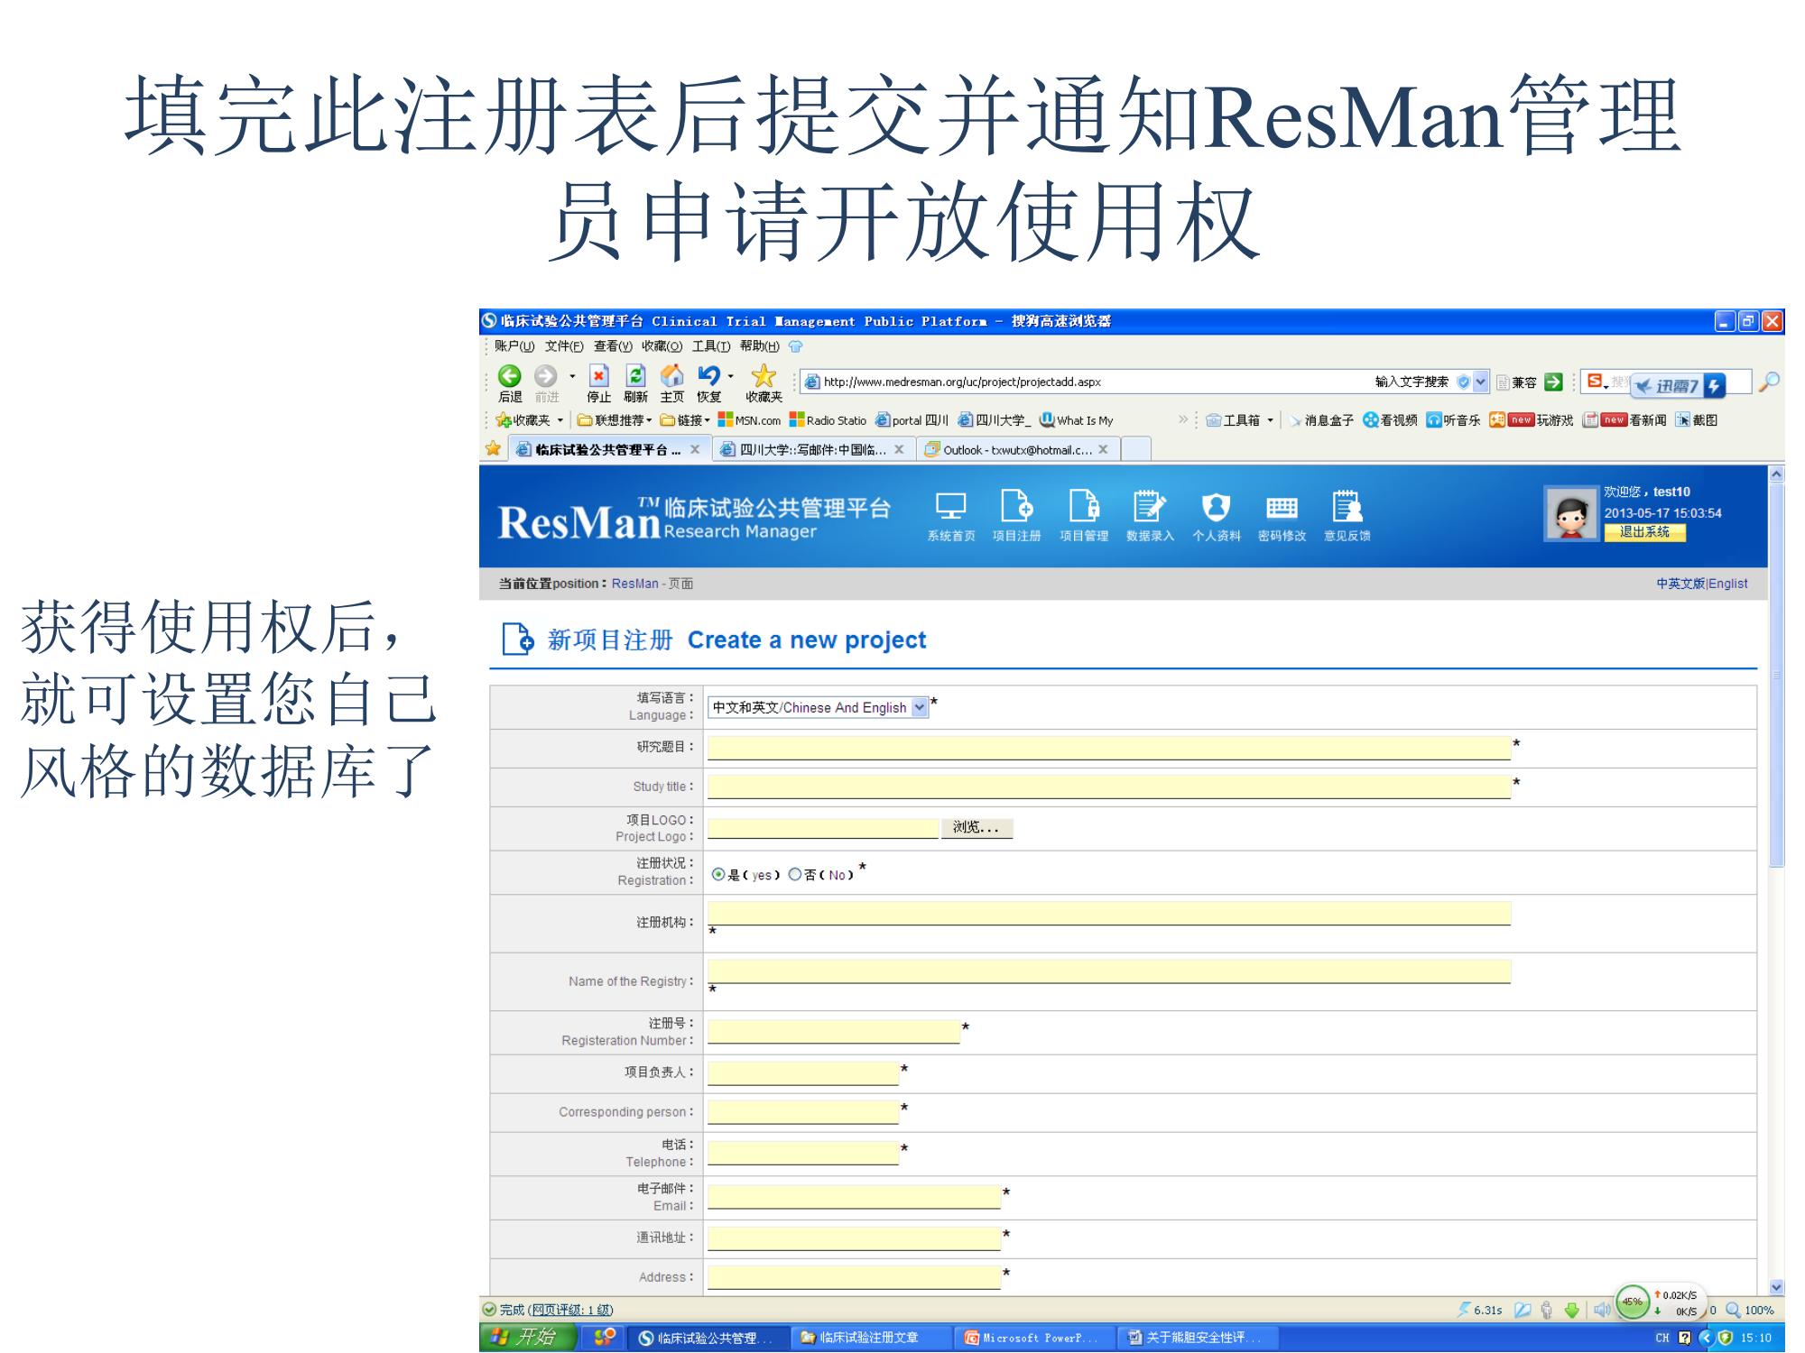This screenshot has height=1353, width=1805.
Task: Open dropdown arrow next to 恢复 button
Action: pos(731,376)
